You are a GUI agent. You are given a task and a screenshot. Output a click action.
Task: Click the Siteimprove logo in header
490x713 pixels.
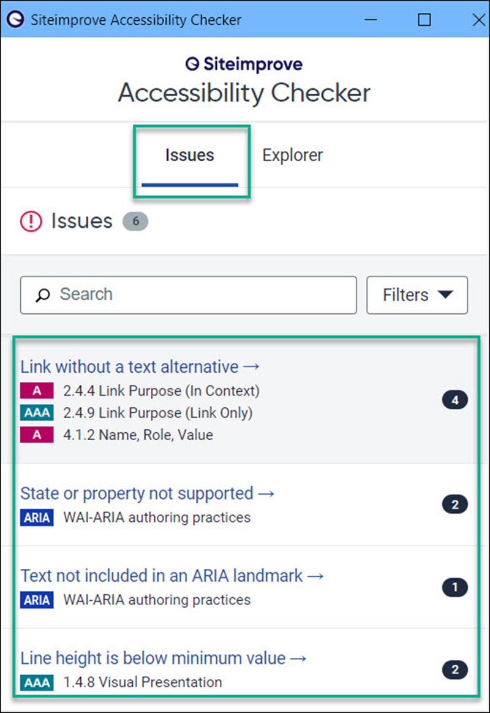244,64
